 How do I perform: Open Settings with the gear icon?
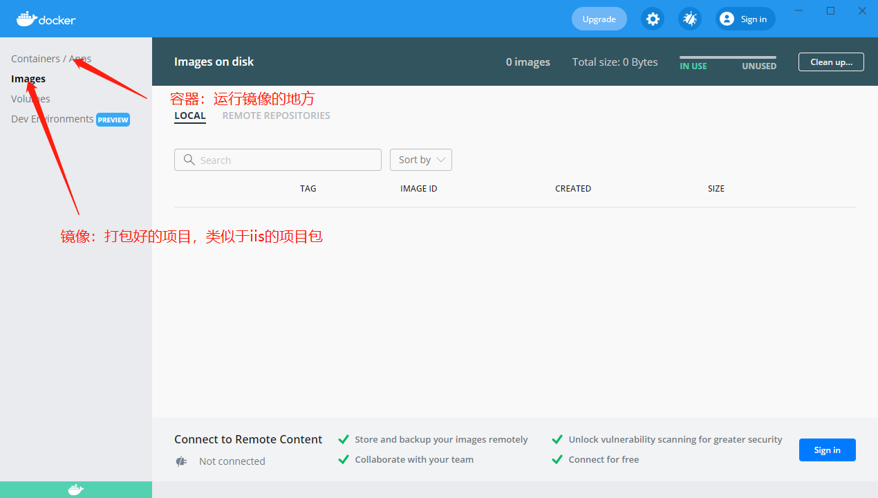click(653, 19)
